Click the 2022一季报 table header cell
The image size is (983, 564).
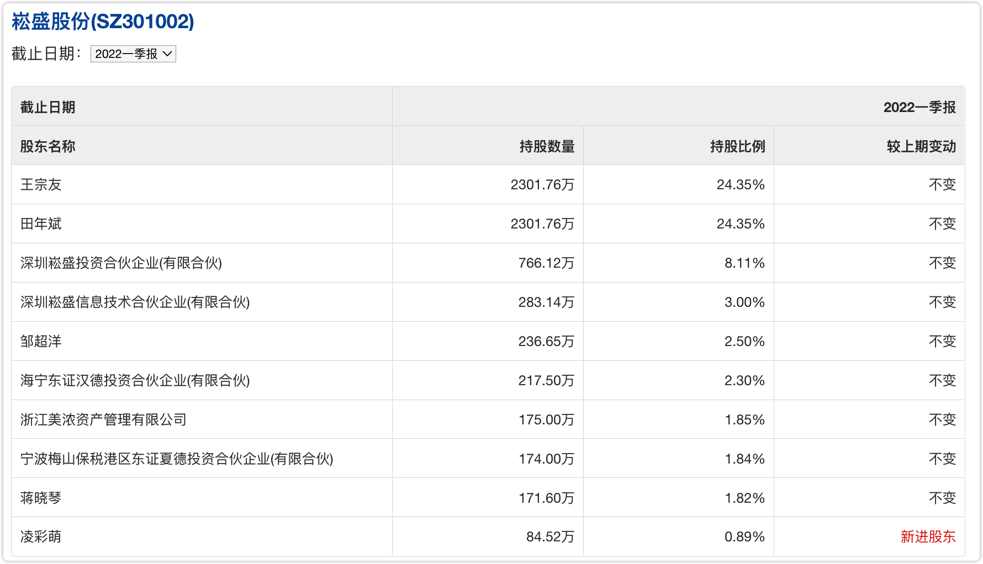tap(919, 107)
